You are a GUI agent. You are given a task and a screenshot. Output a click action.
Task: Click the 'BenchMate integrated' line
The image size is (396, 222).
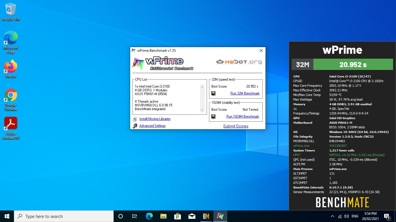click(x=150, y=109)
